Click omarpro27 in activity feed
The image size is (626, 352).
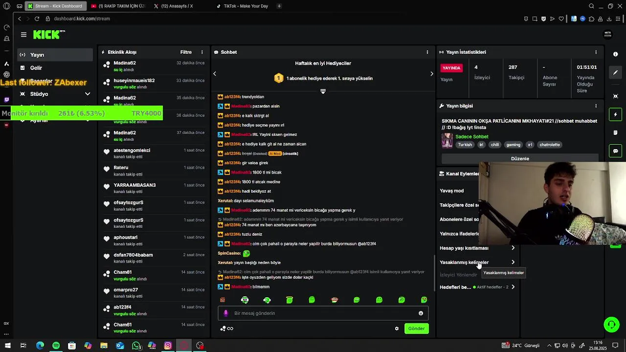click(126, 290)
